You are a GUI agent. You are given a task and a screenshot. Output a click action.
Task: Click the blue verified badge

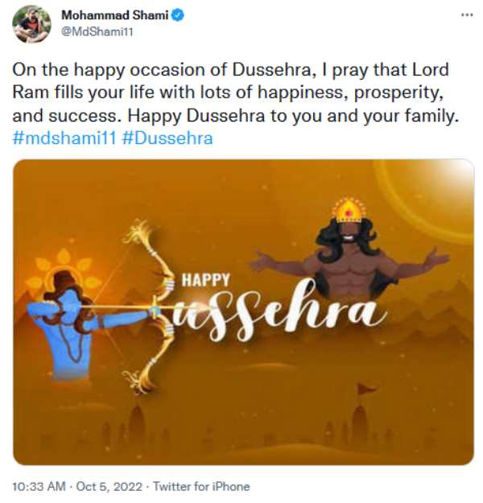[x=178, y=15]
